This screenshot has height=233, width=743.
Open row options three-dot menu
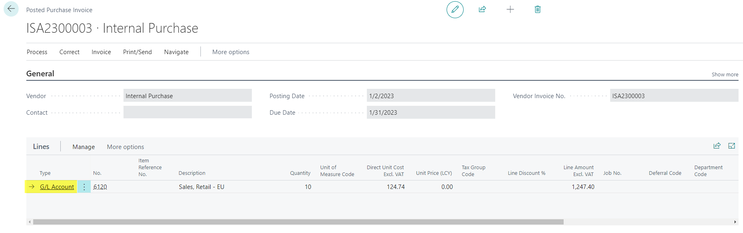84,187
